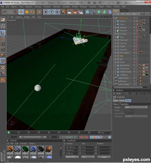Collapse the top FullTable hierarchy
Viewport: 151px width, 163px height.
[x=114, y=18]
